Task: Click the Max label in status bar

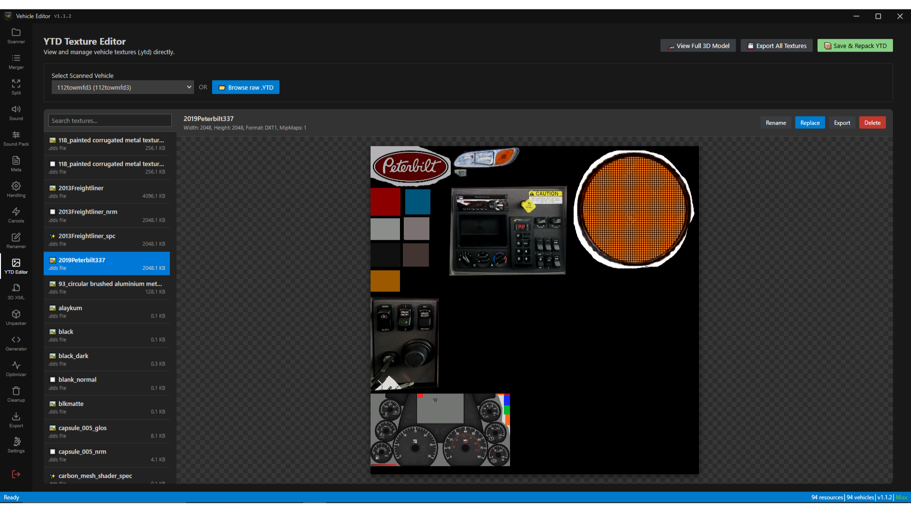Action: [902, 497]
